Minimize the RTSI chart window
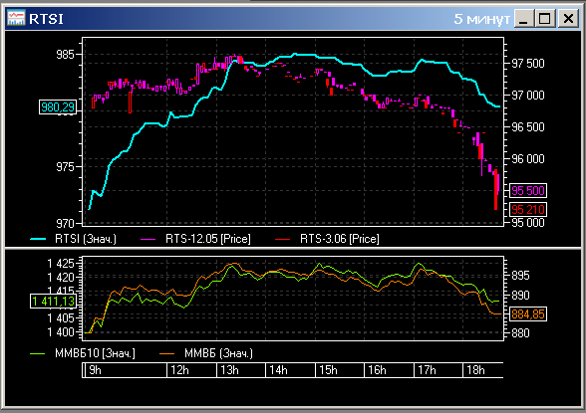The image size is (586, 413). coord(523,18)
